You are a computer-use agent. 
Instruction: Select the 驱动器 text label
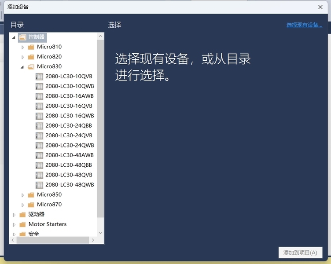tap(36, 214)
